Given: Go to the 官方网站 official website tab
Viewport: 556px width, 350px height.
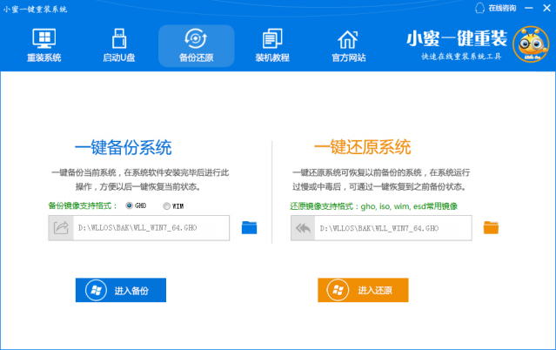Looking at the screenshot, I should click(348, 46).
